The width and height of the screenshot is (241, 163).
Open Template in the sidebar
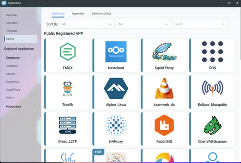(11, 31)
